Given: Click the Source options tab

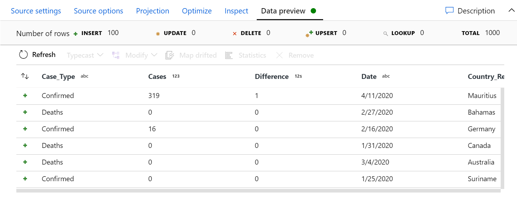Looking at the screenshot, I should pyautogui.click(x=98, y=11).
